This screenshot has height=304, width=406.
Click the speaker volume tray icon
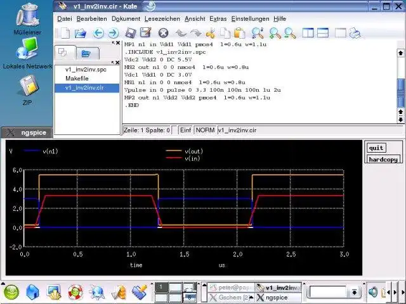373,292
